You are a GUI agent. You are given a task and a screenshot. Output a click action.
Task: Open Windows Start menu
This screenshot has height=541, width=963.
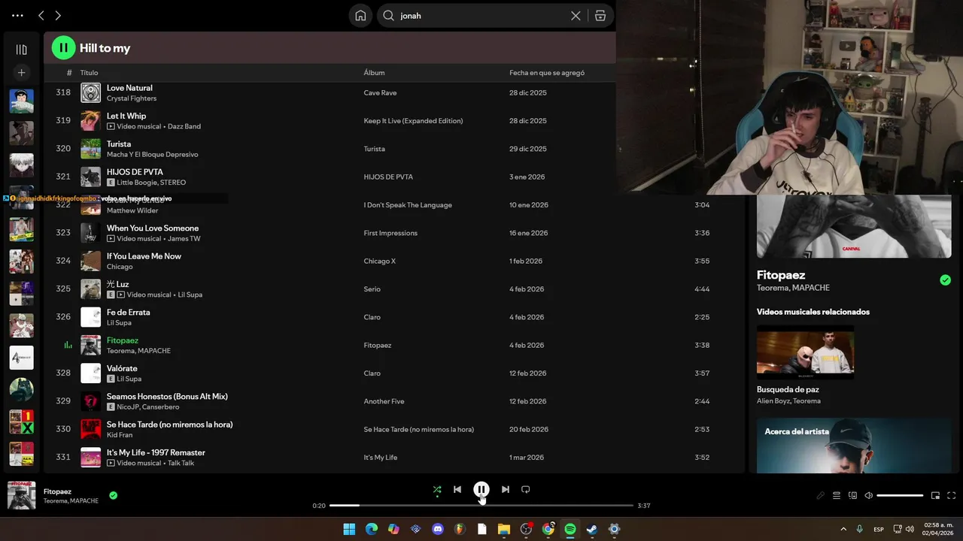pos(349,529)
